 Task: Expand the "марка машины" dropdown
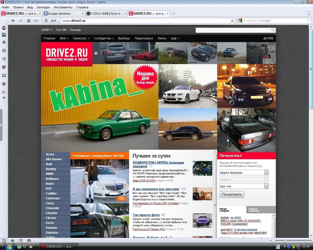click(266, 172)
